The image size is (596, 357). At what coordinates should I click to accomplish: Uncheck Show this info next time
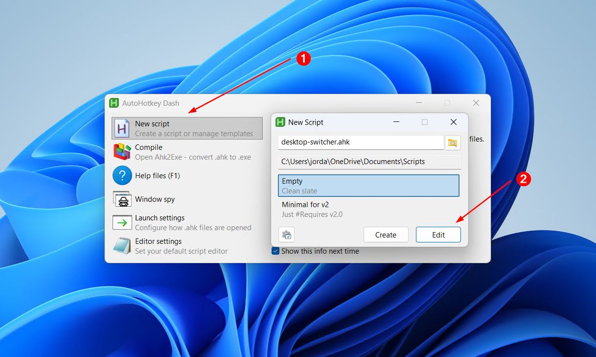click(x=275, y=251)
